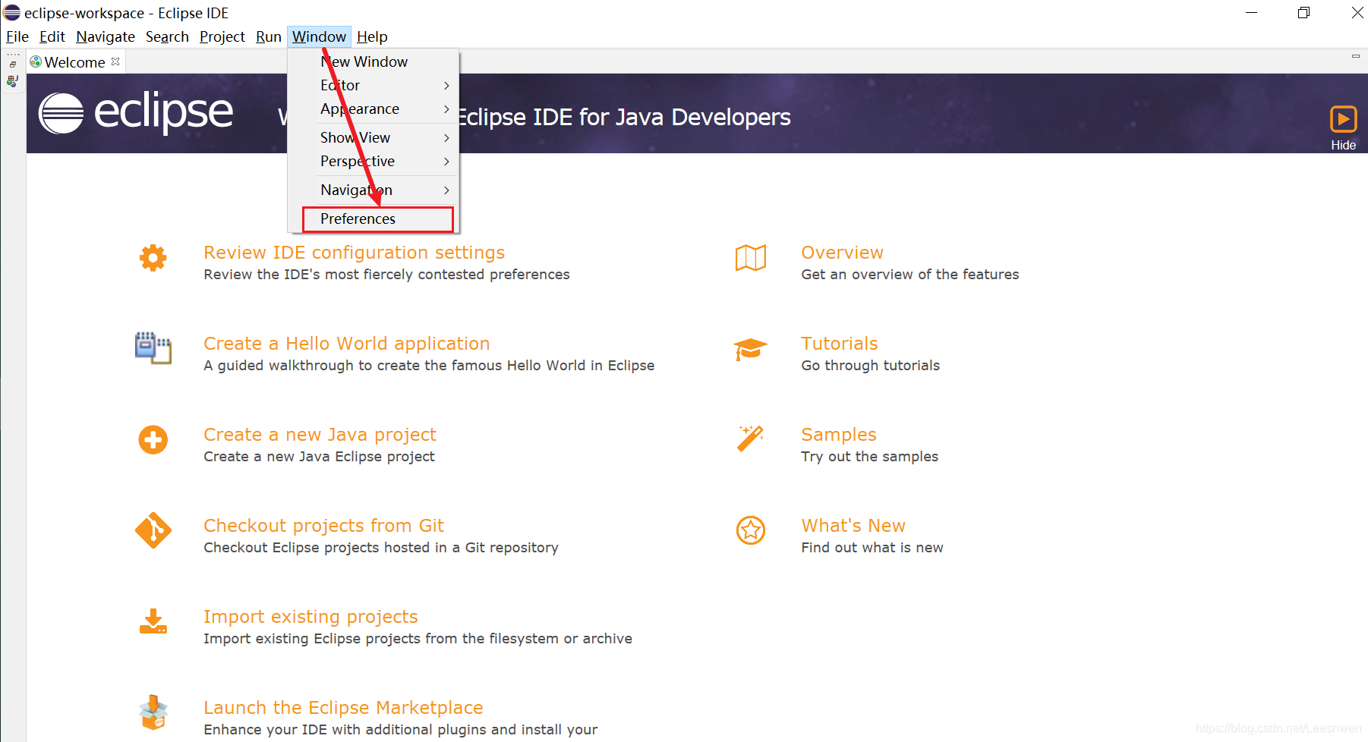Expand the Navigation submenu
Screen dimensions: 1368x742
pyautogui.click(x=374, y=190)
